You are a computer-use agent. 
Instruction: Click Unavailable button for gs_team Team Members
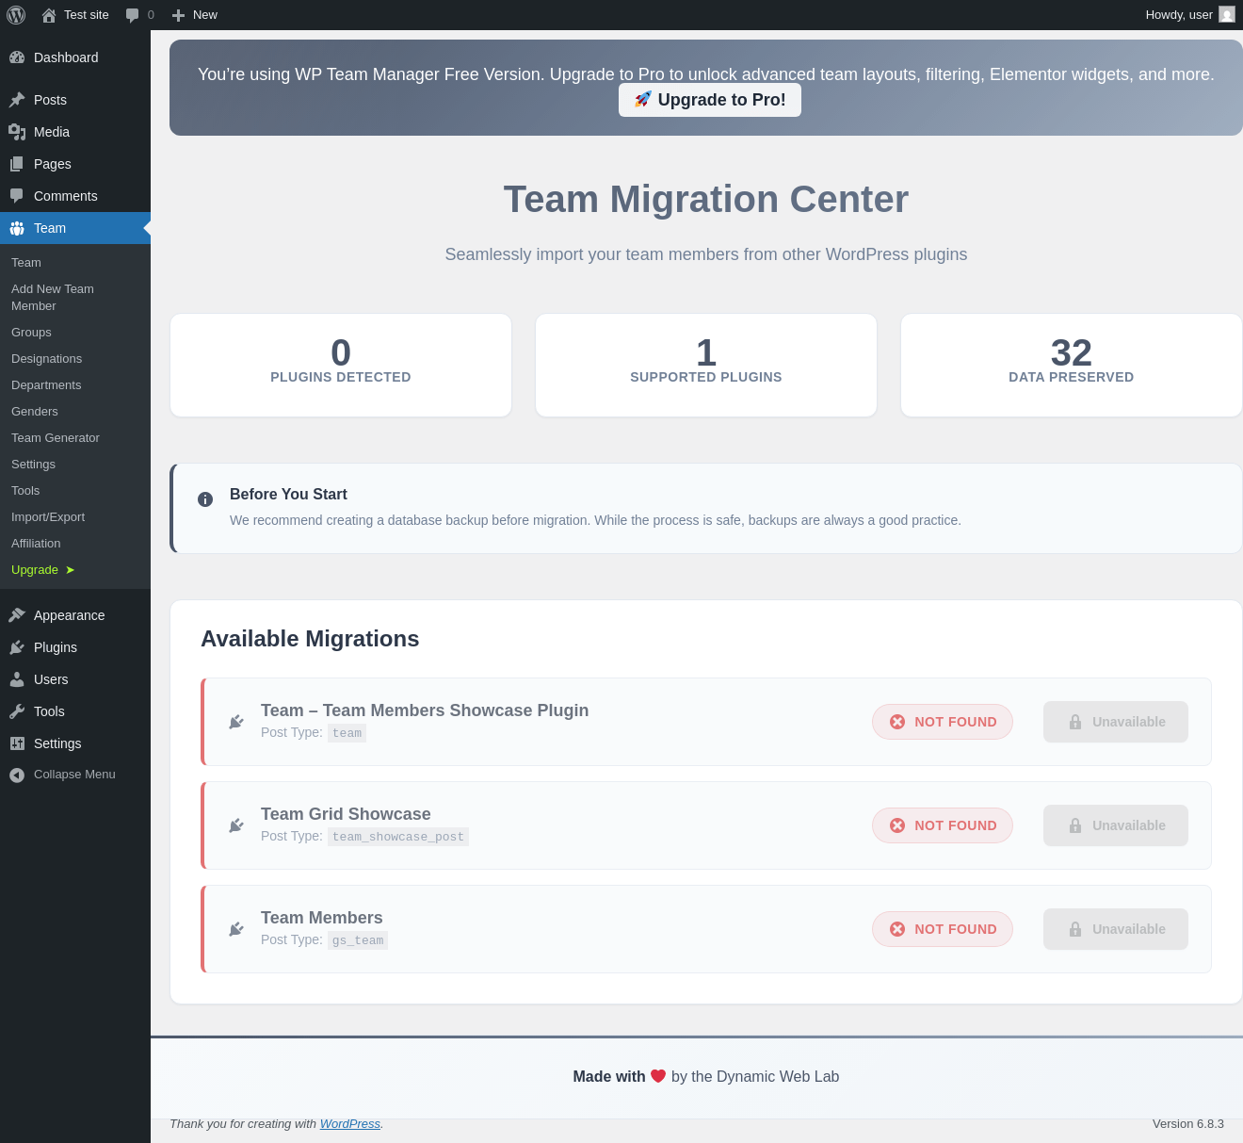tap(1116, 929)
